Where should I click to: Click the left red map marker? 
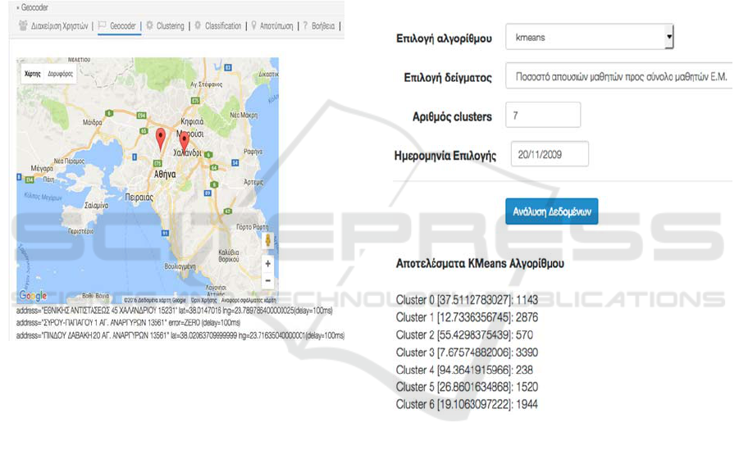tap(161, 137)
